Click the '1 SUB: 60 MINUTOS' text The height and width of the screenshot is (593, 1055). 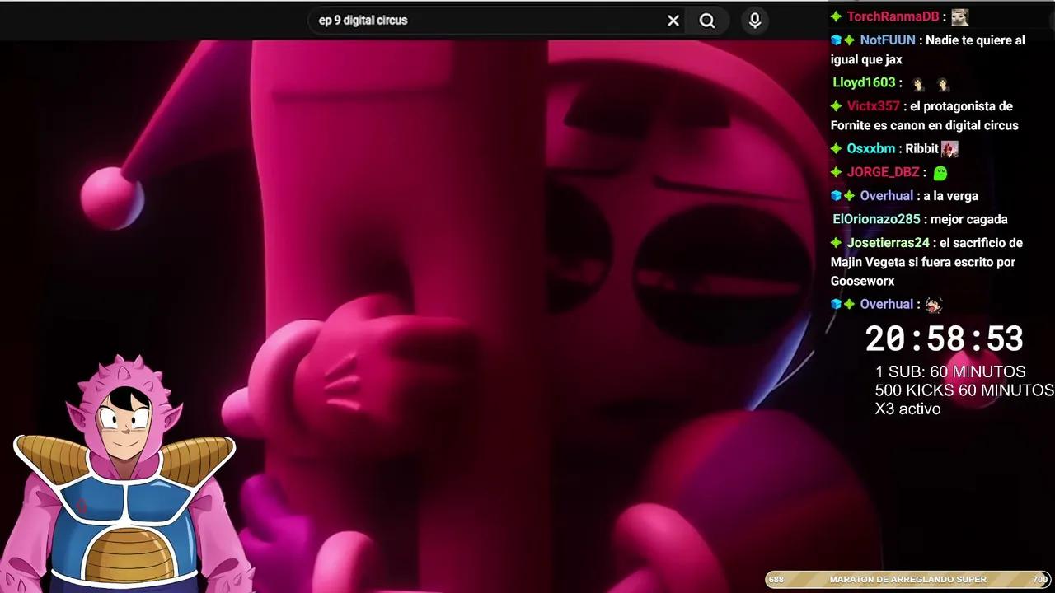[x=950, y=371]
